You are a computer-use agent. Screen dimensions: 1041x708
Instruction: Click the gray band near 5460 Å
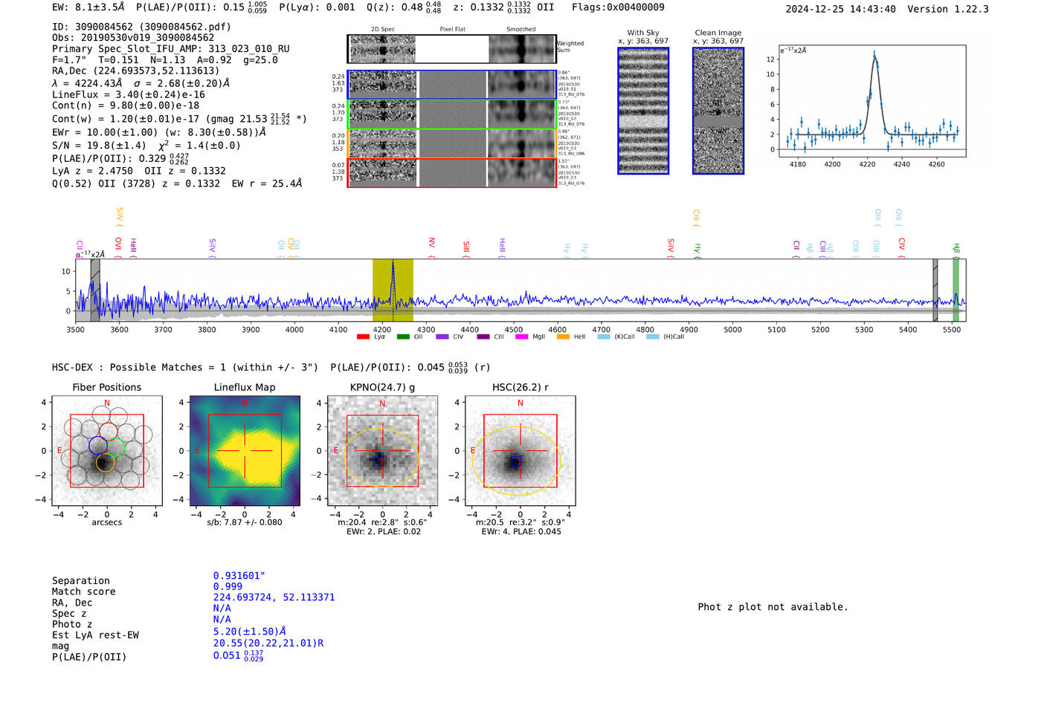pos(935,290)
